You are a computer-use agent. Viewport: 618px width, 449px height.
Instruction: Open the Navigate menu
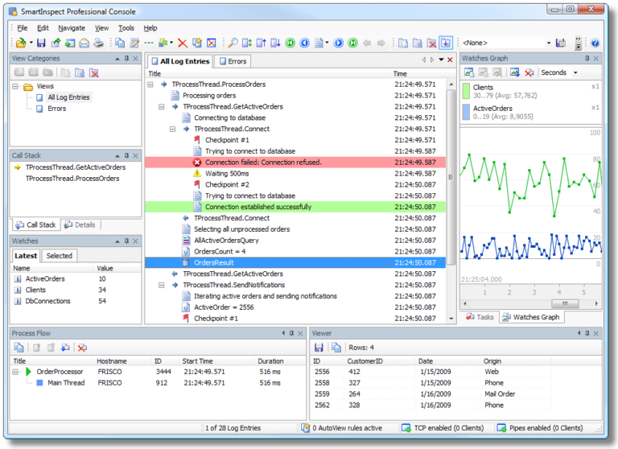click(71, 27)
